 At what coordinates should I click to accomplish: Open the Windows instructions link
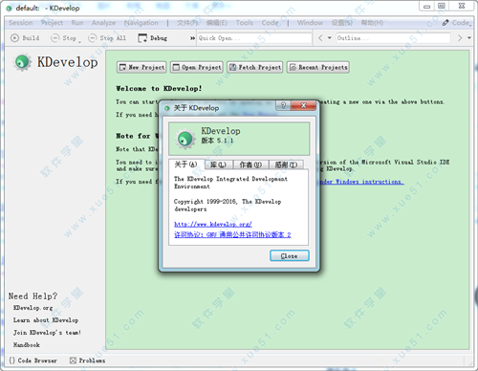click(361, 182)
